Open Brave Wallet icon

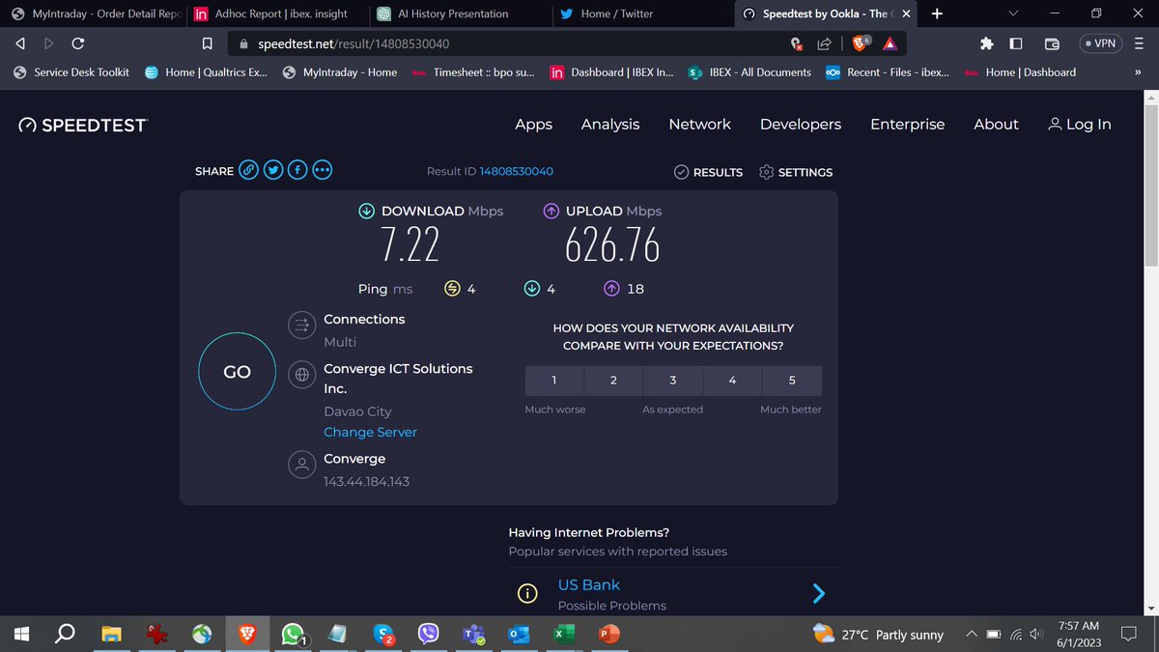[1053, 43]
